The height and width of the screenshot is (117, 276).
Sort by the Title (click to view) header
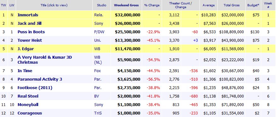pos(54,5)
